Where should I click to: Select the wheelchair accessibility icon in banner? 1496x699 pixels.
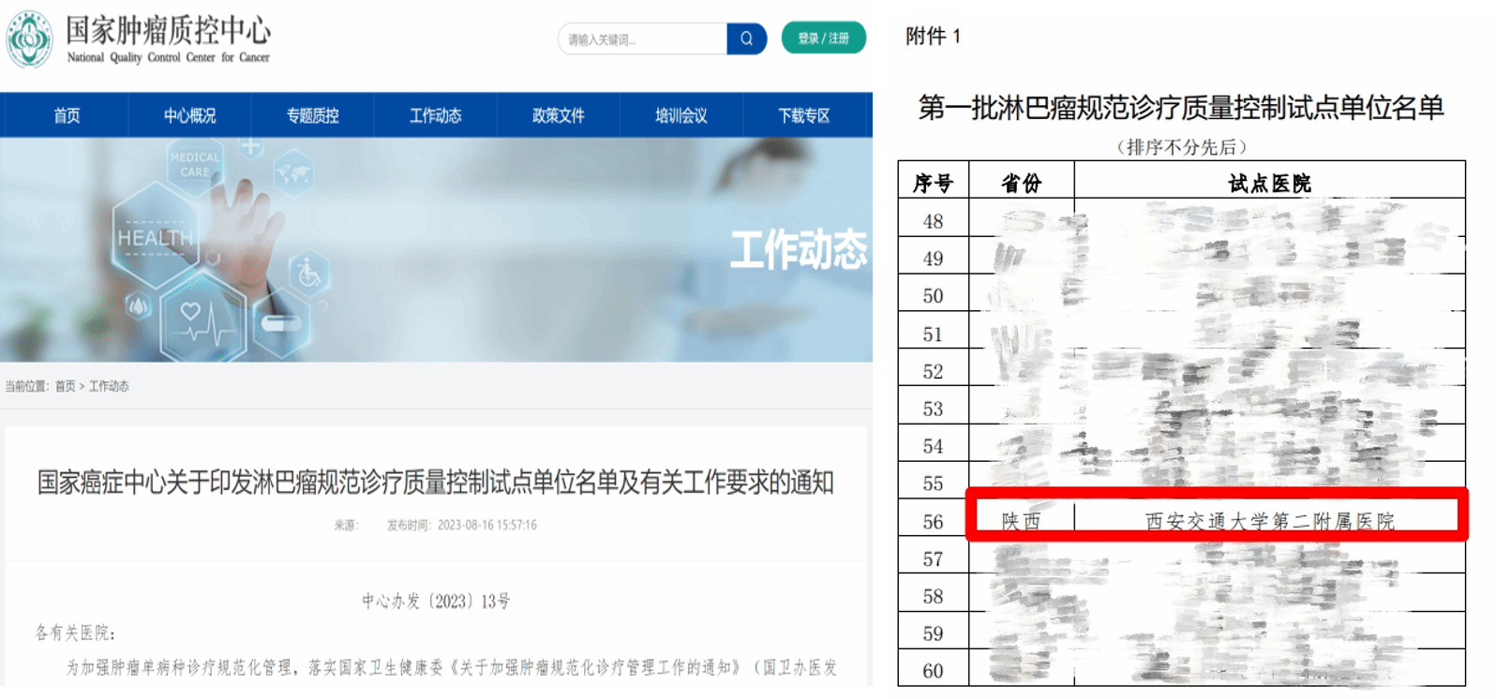pos(308,274)
